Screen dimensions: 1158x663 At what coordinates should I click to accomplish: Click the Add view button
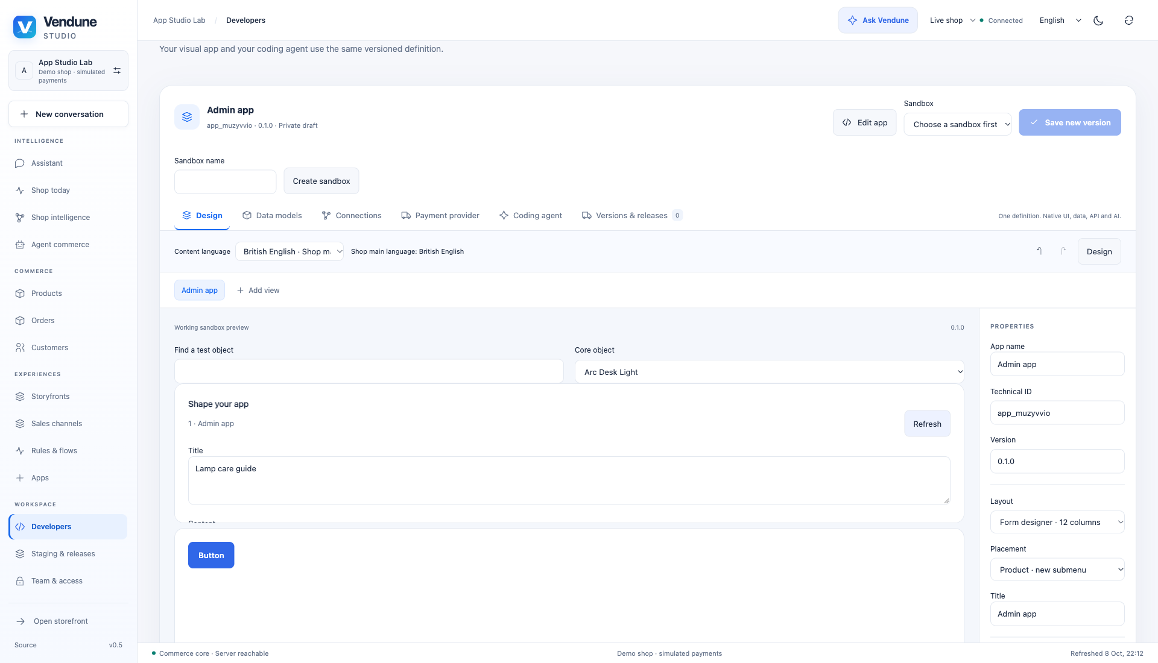point(258,291)
